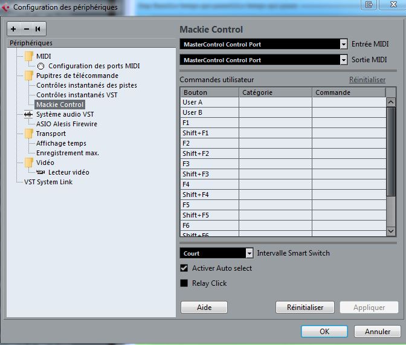Click the title bar restore window icon
The height and width of the screenshot is (345, 406).
[369, 4]
